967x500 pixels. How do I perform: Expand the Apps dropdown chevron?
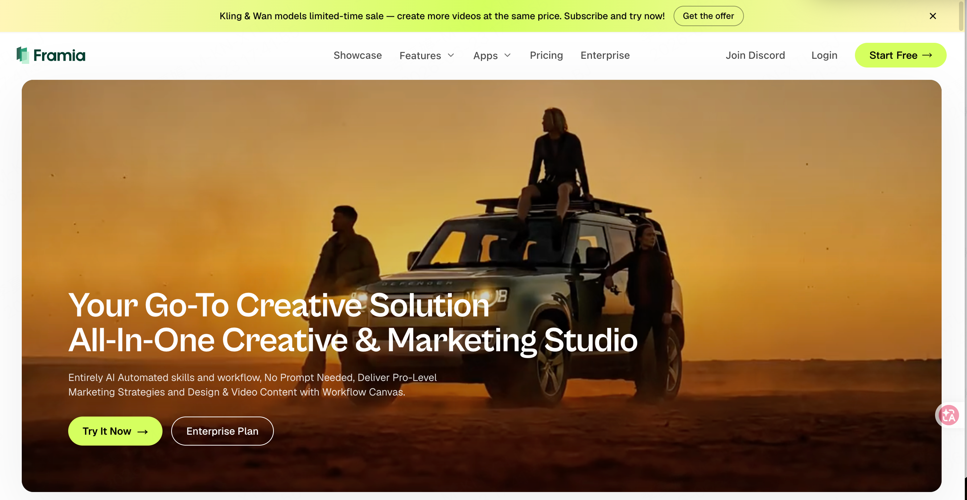[x=507, y=55]
